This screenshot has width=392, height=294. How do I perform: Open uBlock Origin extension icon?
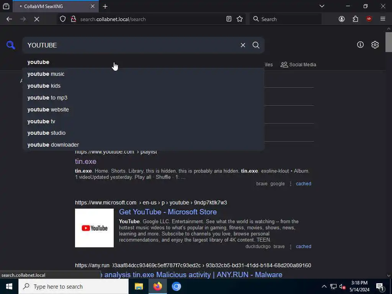pos(369,19)
